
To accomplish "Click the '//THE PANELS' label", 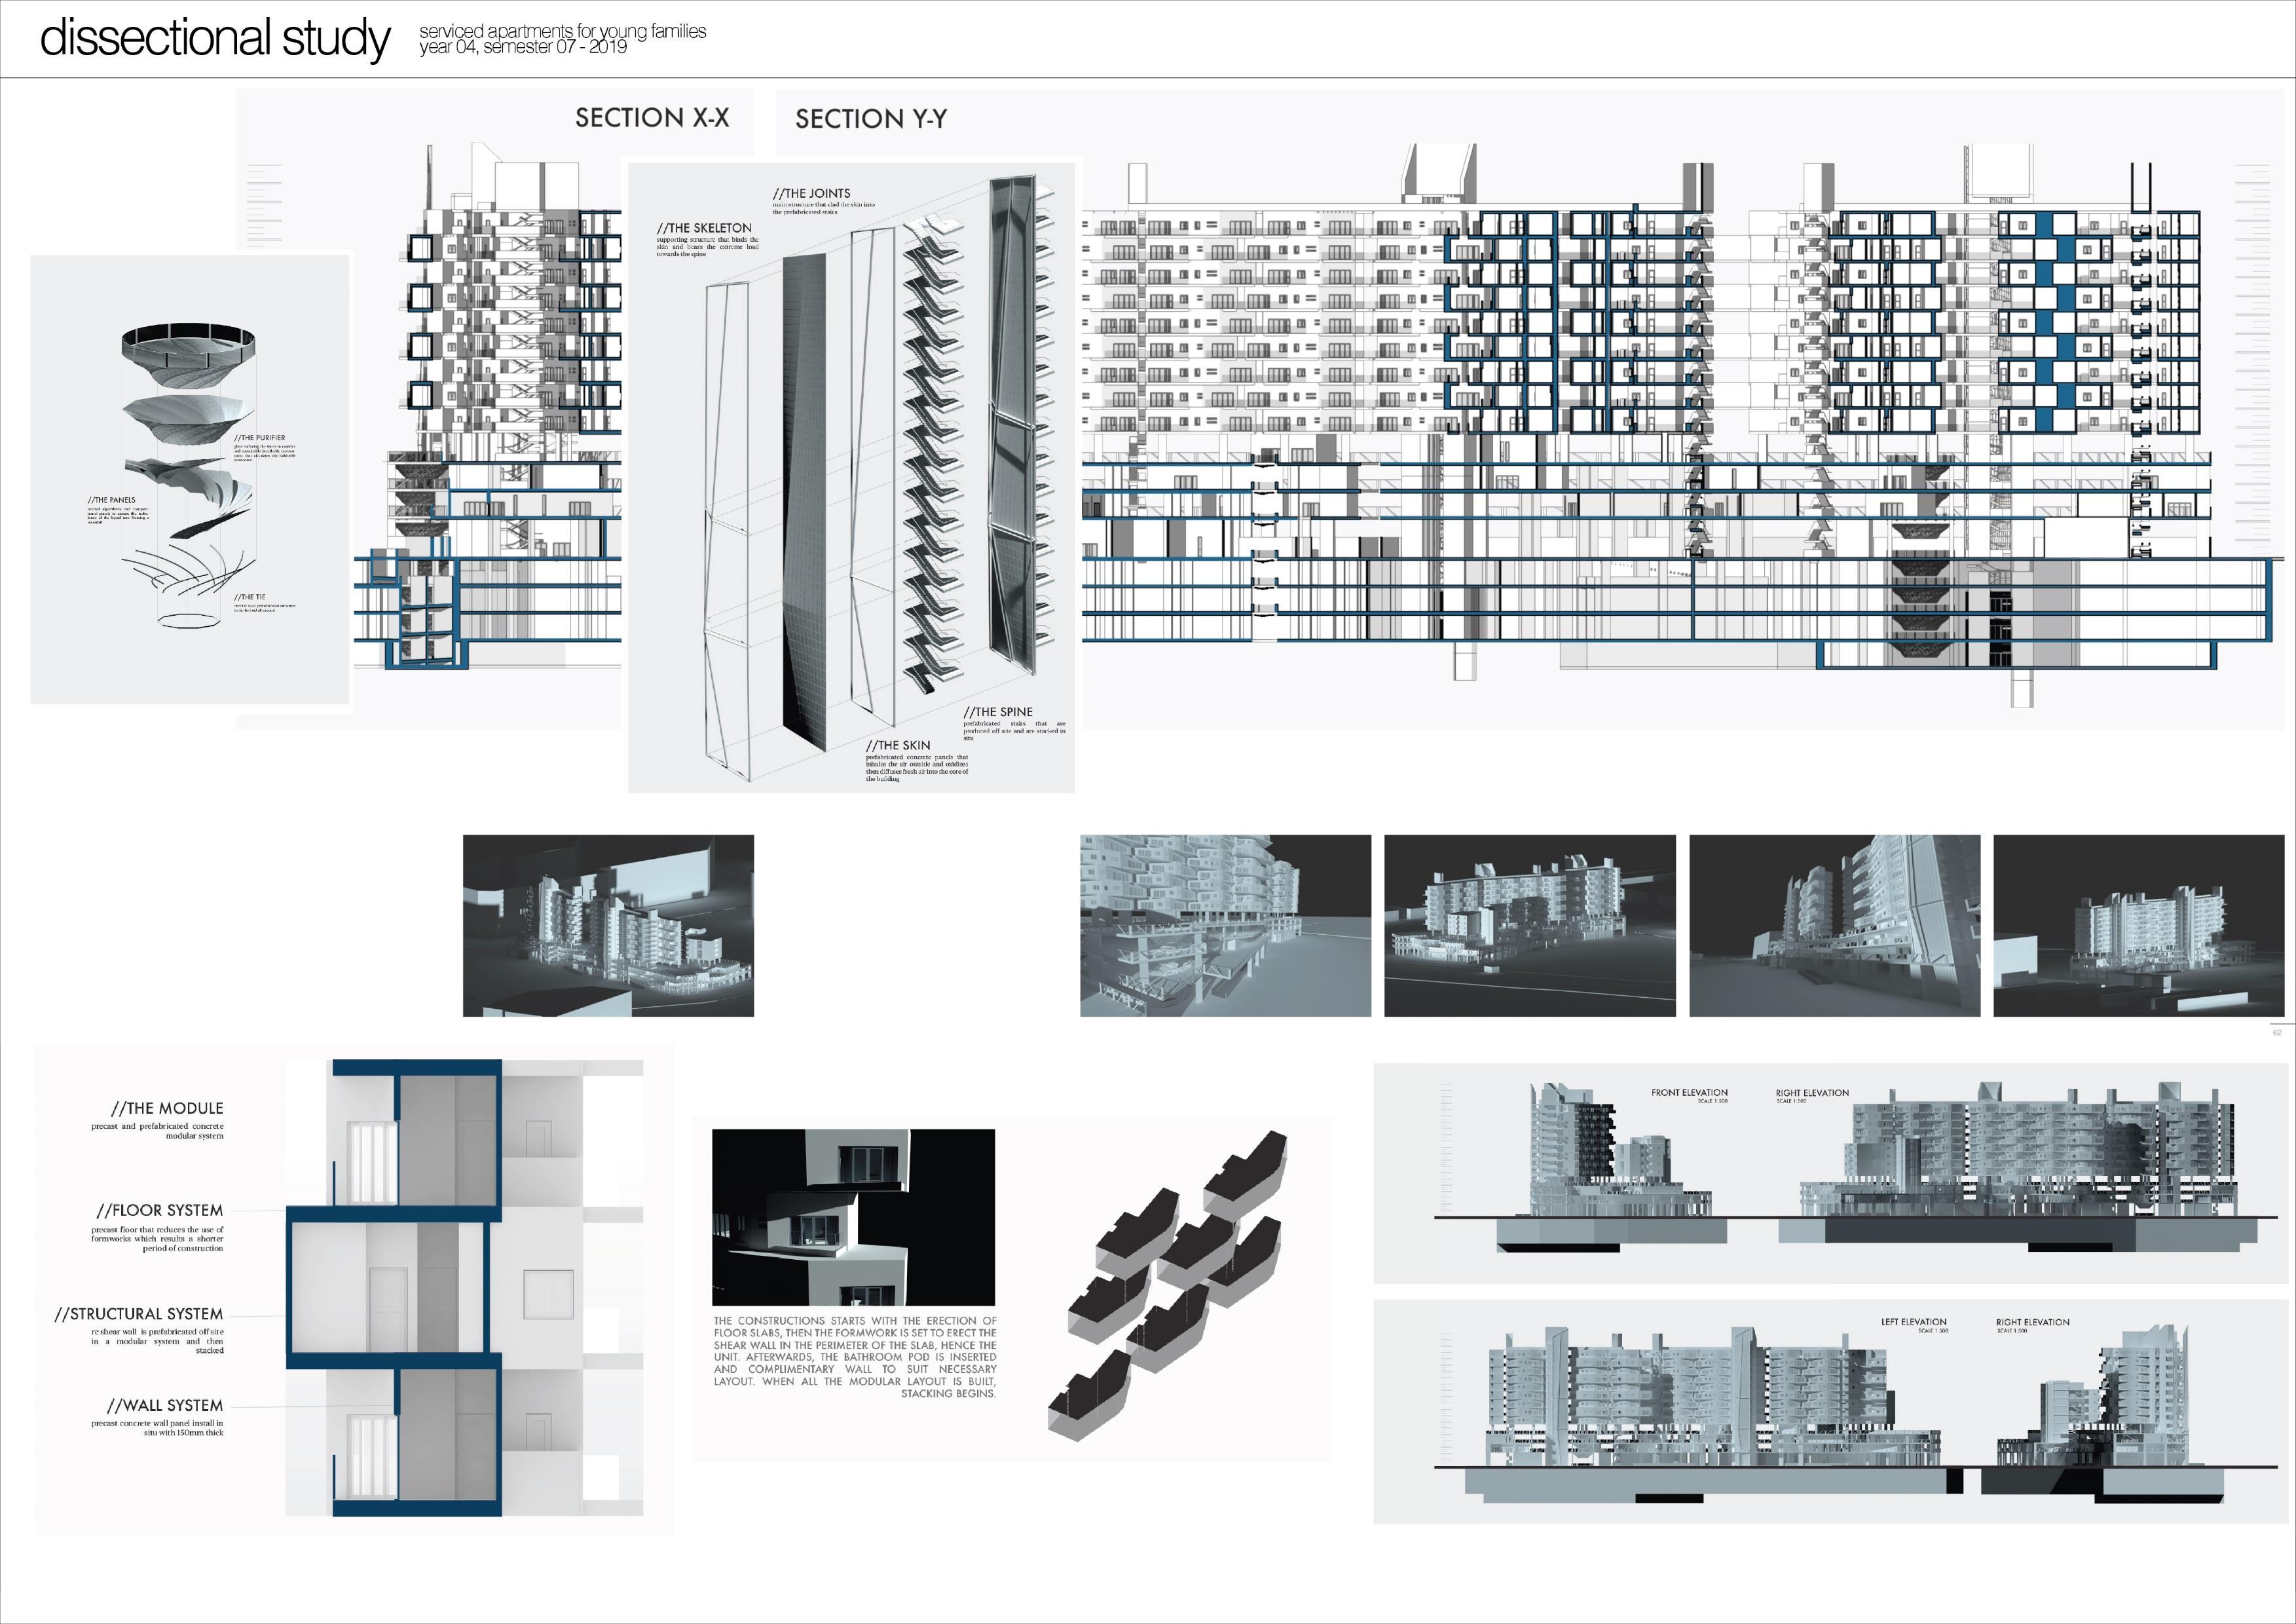I will tap(111, 500).
